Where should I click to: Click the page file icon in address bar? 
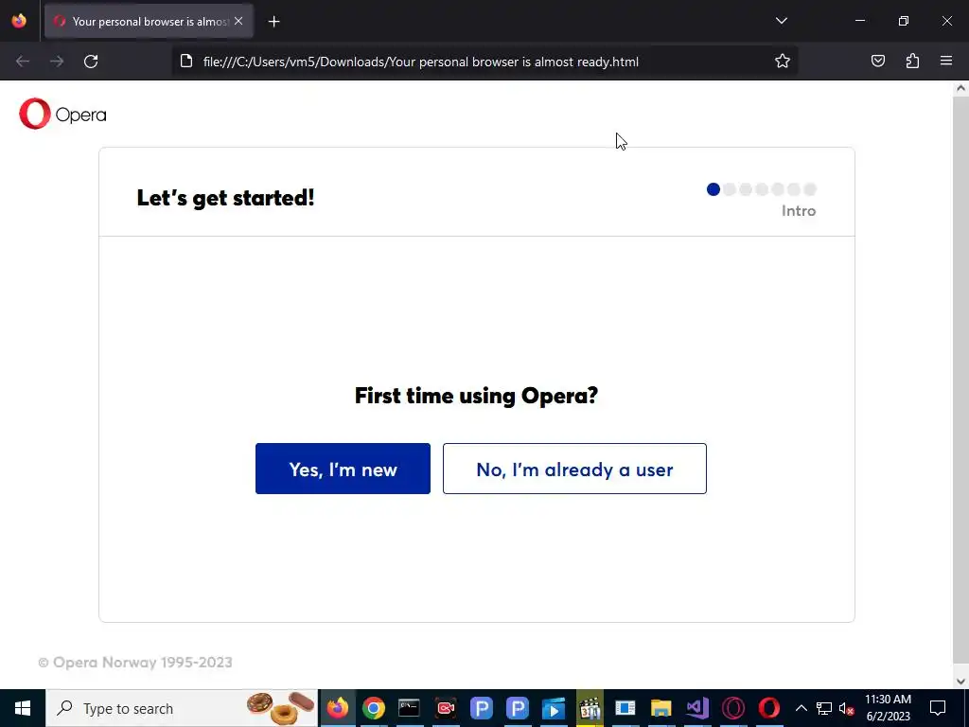186,62
